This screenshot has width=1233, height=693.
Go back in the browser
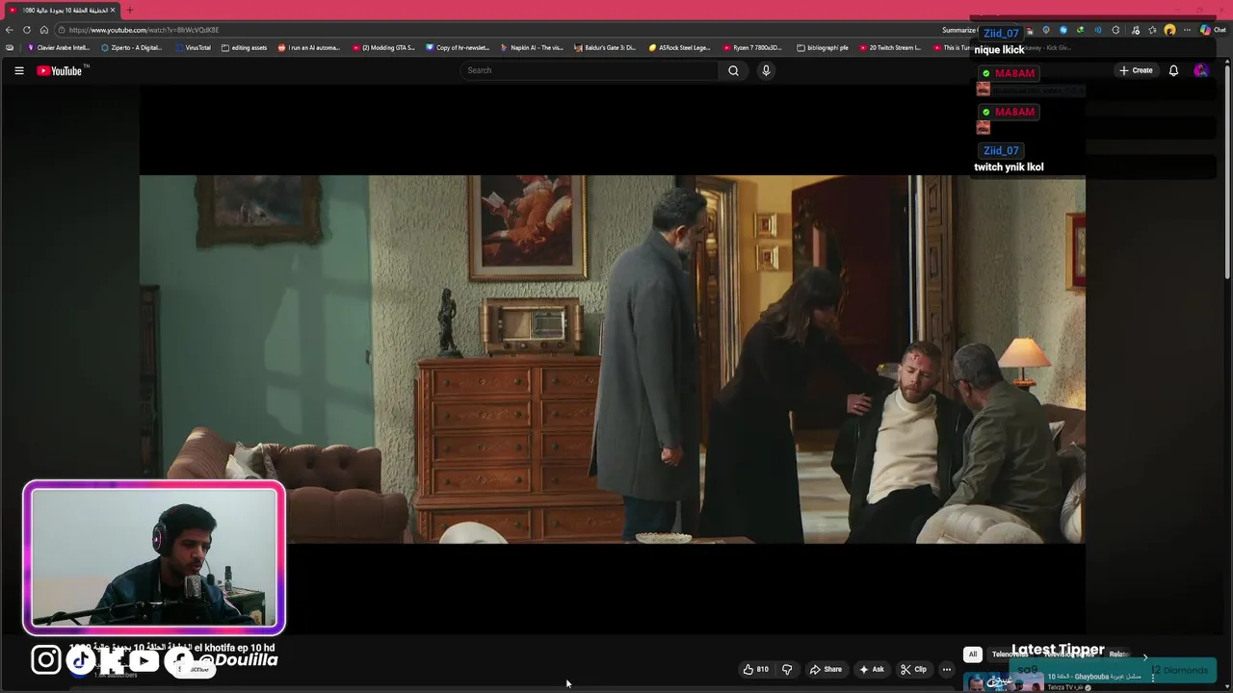tap(10, 30)
